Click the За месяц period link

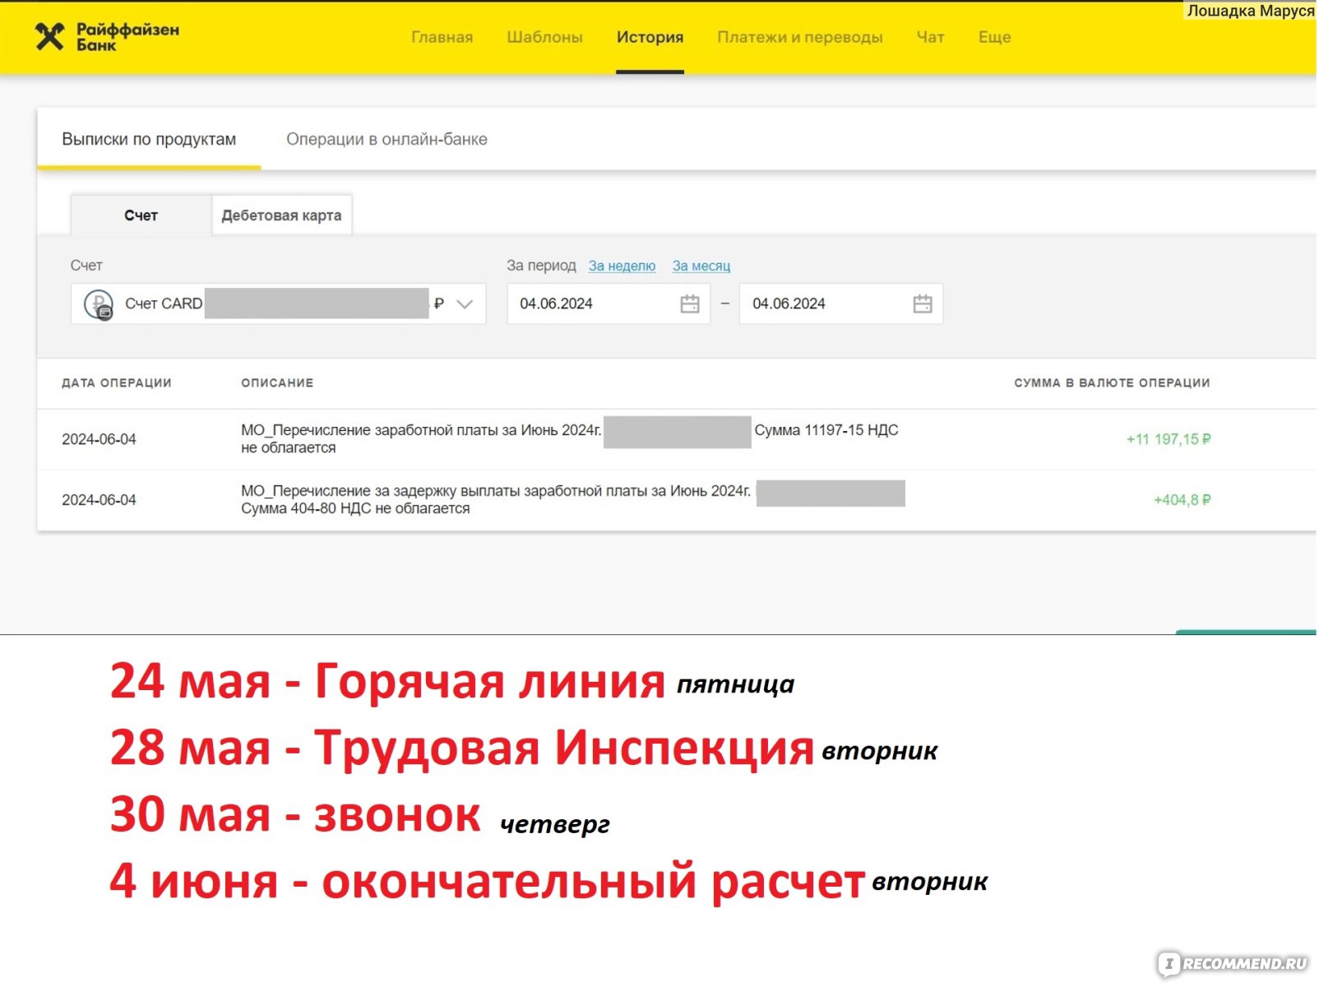click(x=701, y=266)
